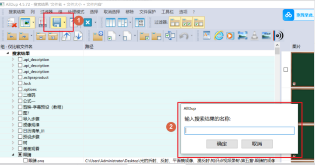Click the folder back arrow icon

coord(12,36)
